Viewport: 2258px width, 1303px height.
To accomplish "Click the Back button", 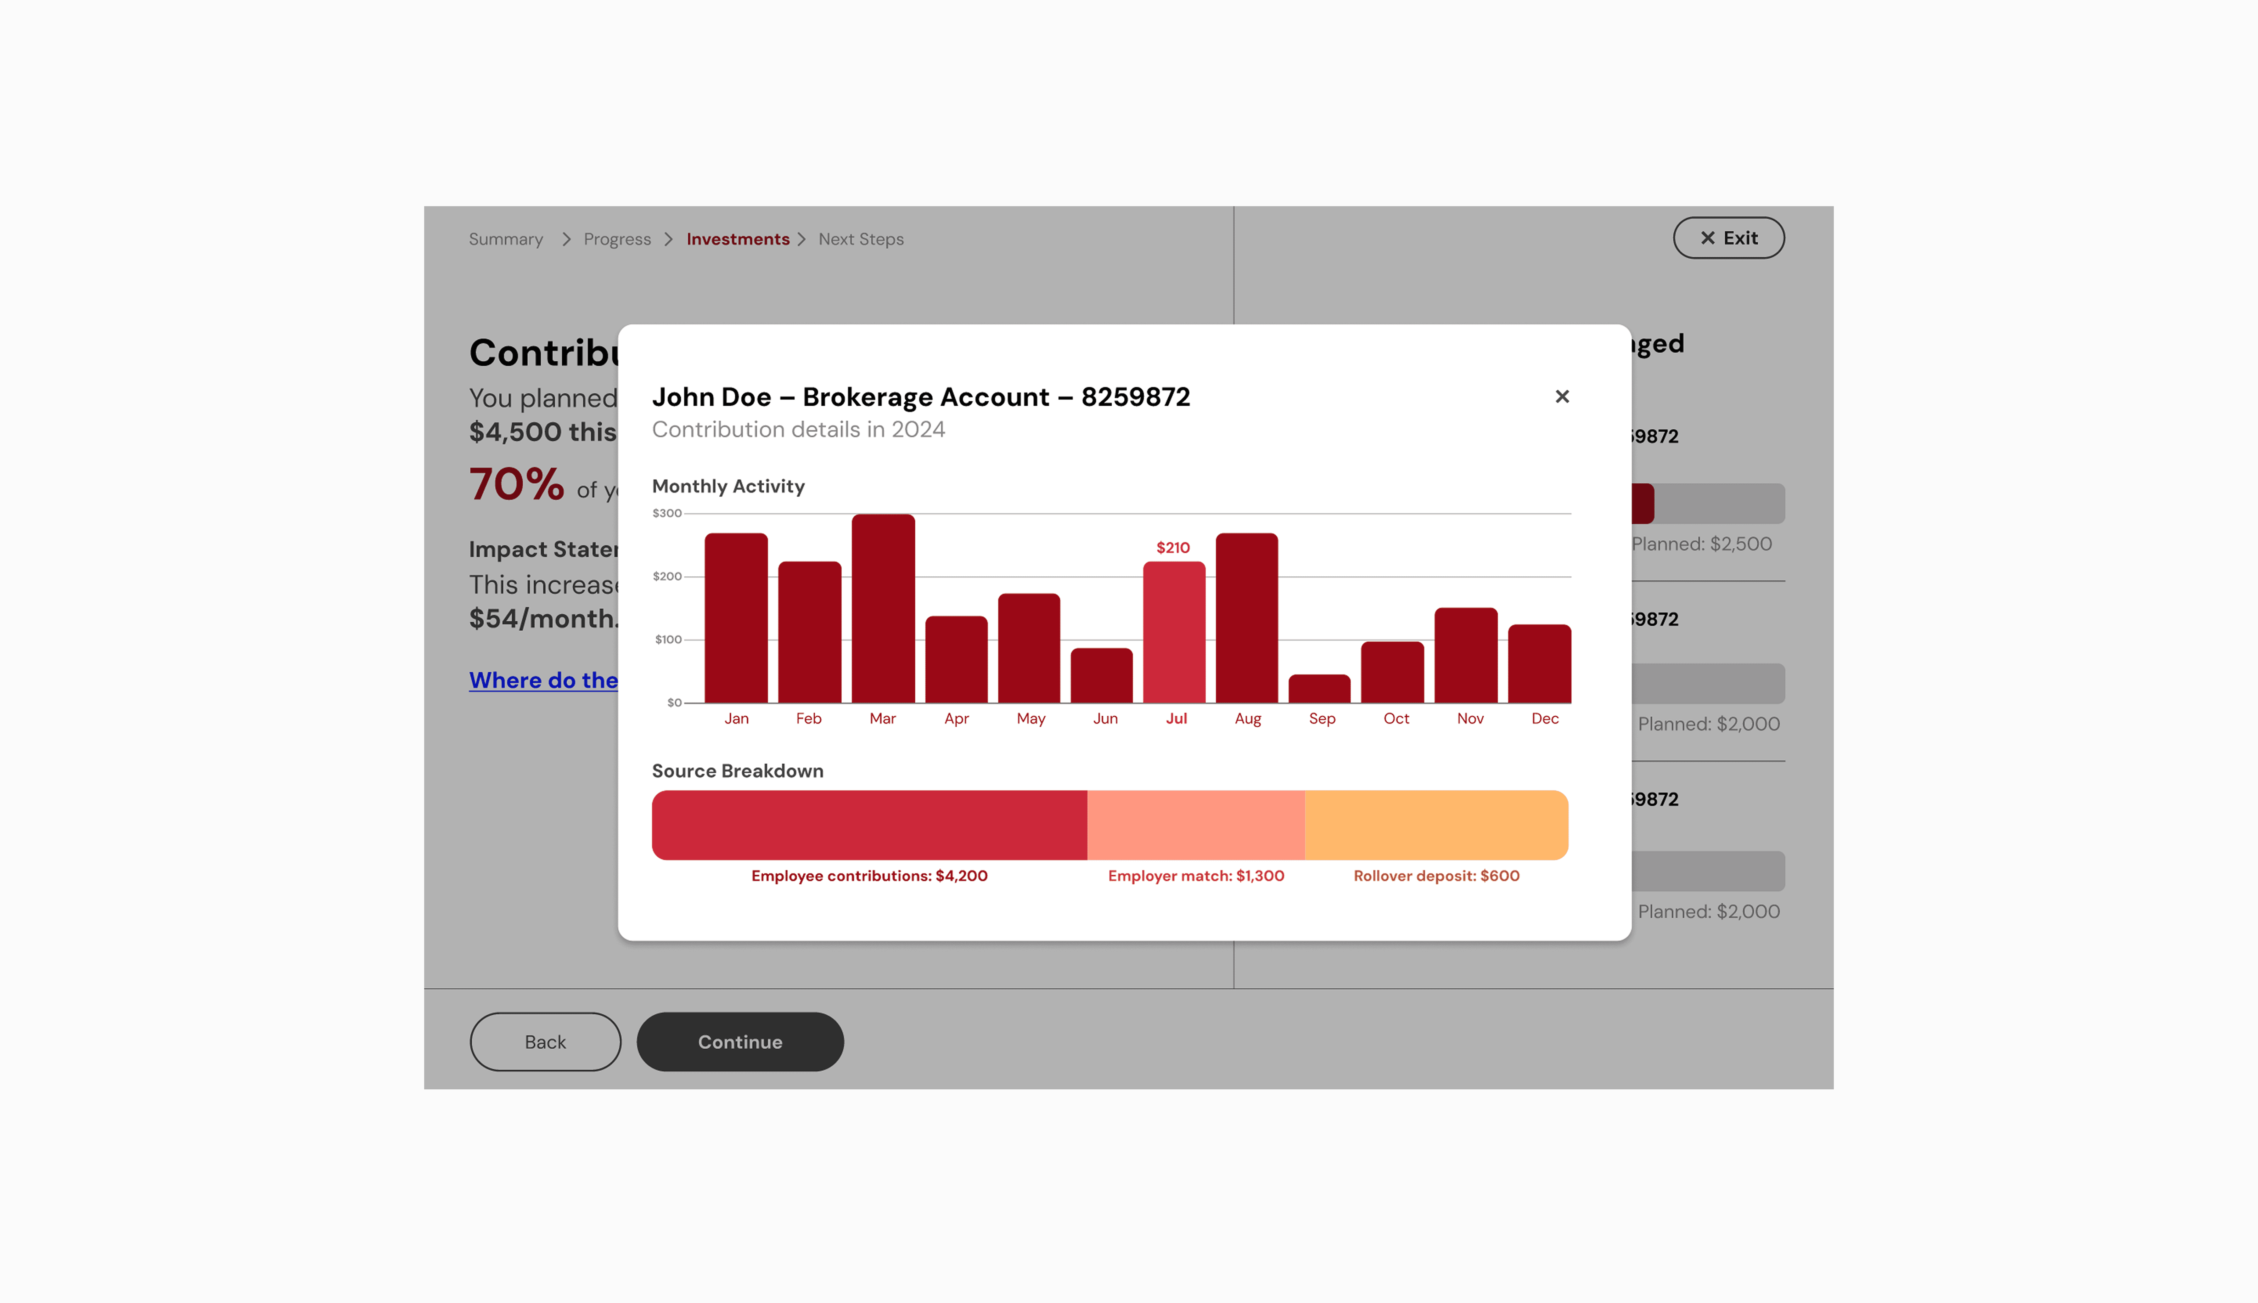I will point(545,1042).
